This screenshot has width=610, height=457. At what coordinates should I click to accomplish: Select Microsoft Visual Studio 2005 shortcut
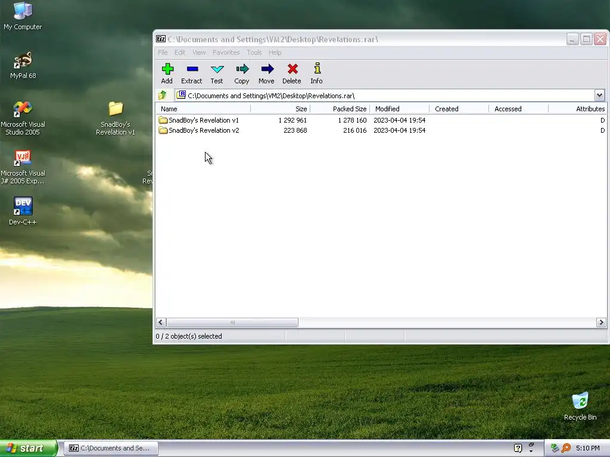pyautogui.click(x=23, y=118)
